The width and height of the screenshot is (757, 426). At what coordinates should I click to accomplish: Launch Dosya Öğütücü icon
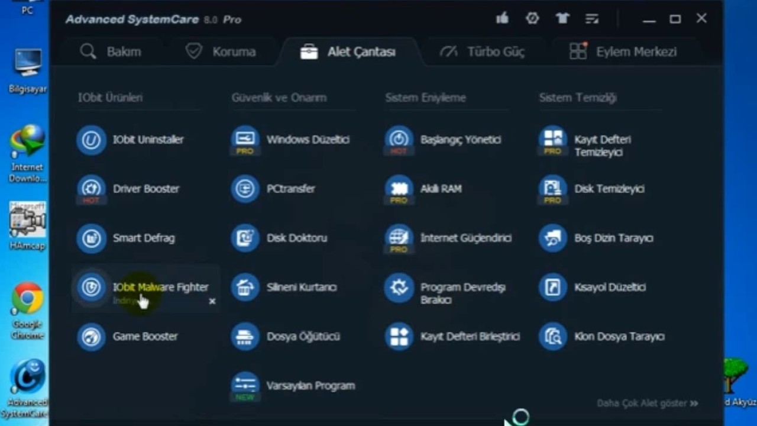pos(245,337)
